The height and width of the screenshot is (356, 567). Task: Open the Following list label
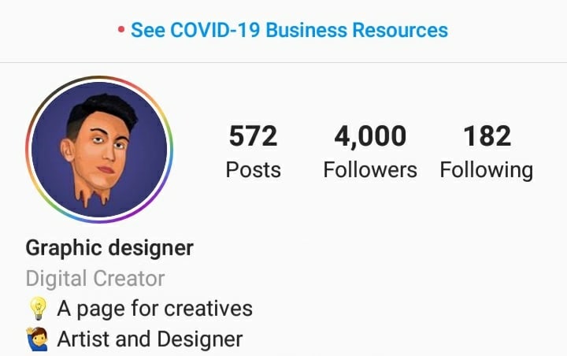[487, 170]
